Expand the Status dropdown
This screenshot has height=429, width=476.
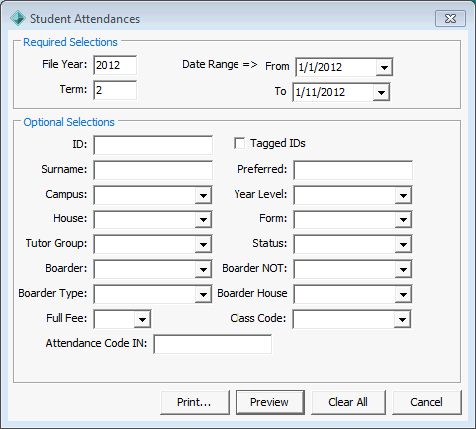coord(403,244)
